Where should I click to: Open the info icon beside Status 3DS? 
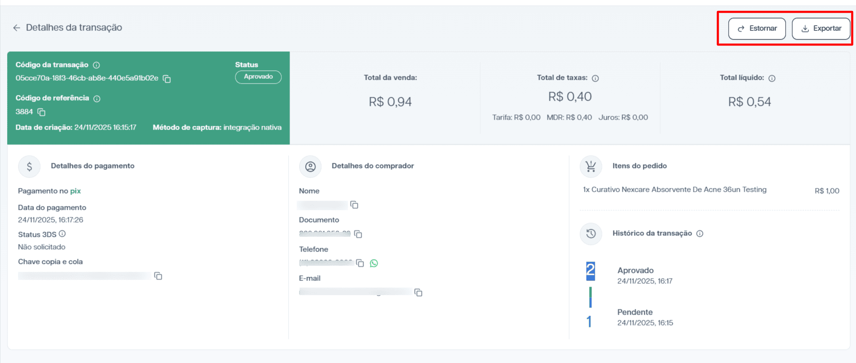62,234
